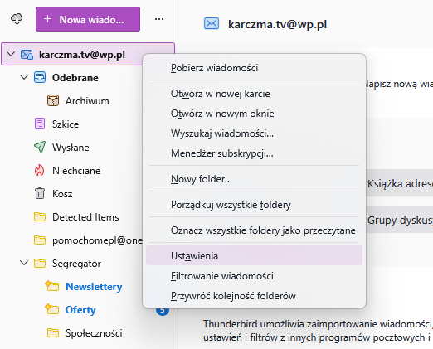Screen dimensions: 433x349
Task: Choose Otwórz w nowym oknie
Action: [x=254, y=114]
